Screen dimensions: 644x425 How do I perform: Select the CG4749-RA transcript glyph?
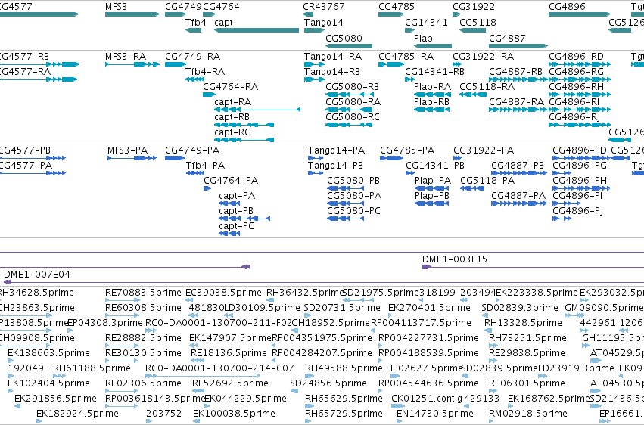point(176,64)
